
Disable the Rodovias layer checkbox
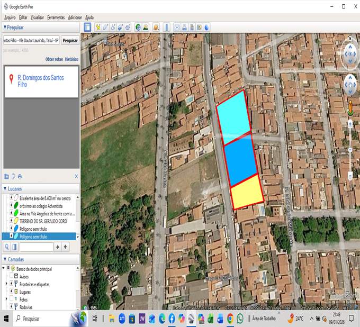[12, 306]
